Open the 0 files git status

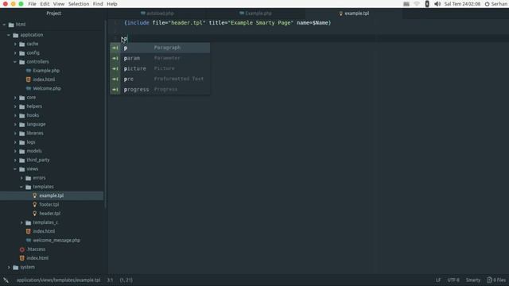coord(496,280)
